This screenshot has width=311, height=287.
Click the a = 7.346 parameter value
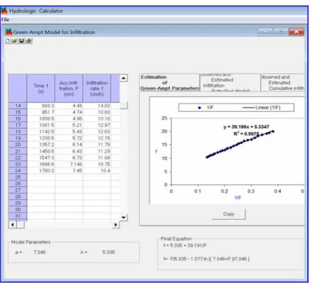pos(39,252)
